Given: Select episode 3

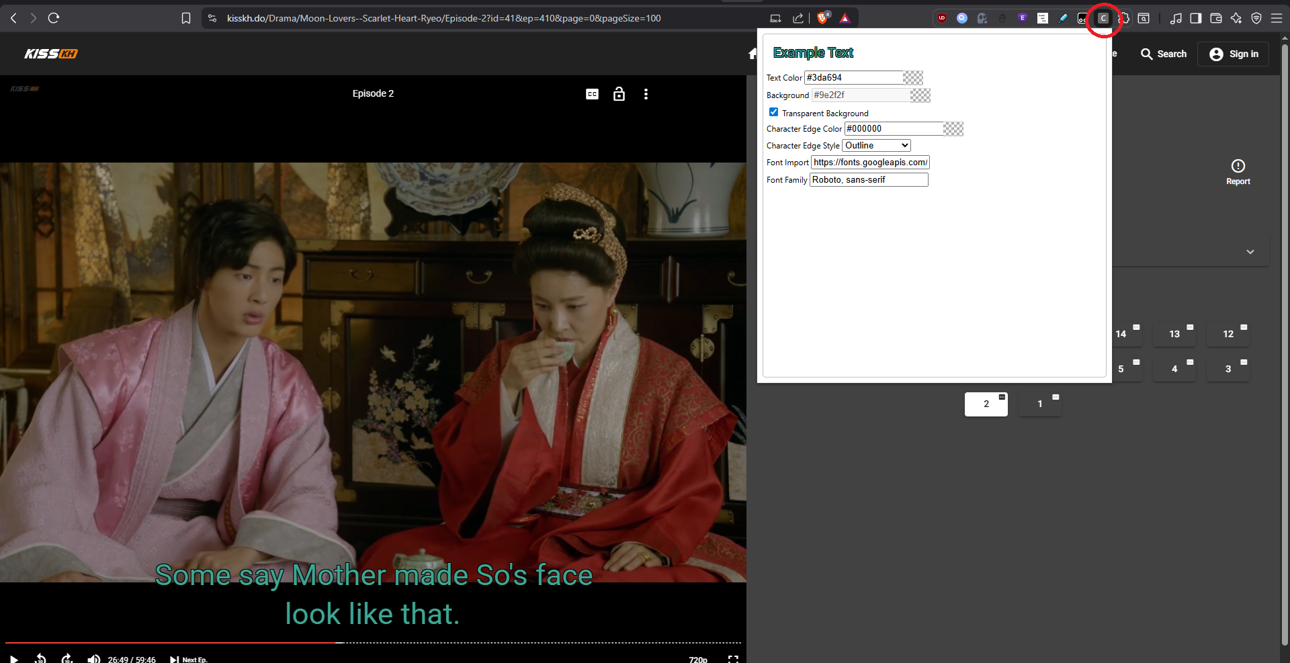Looking at the screenshot, I should (x=1228, y=369).
